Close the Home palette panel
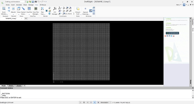 [191, 18]
